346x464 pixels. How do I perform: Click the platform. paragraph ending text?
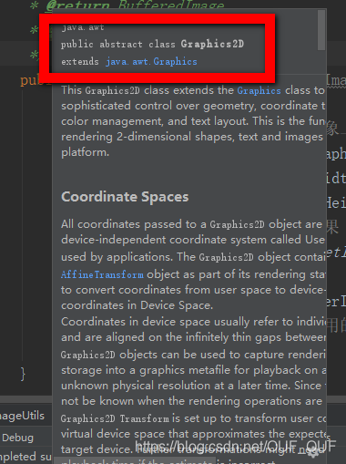tap(85, 152)
